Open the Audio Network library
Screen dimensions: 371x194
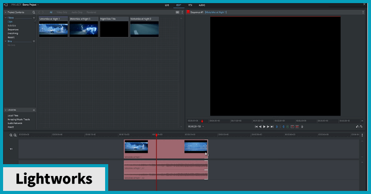[x=15, y=123]
